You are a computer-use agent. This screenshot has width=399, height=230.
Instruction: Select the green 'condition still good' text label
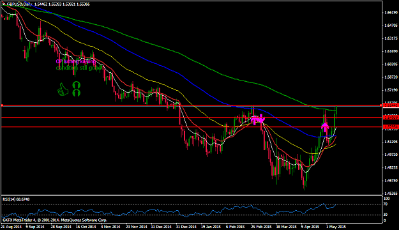click(79, 68)
